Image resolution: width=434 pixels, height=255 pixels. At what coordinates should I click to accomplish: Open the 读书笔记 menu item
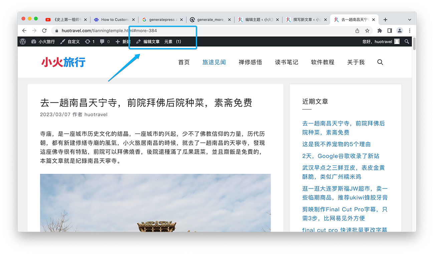click(x=286, y=62)
